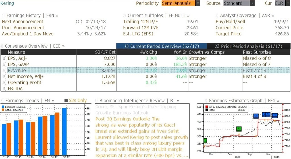The width and height of the screenshot is (291, 159).
Task: Click the Prior Announcement date 10/24/17
Action: pos(95,27)
